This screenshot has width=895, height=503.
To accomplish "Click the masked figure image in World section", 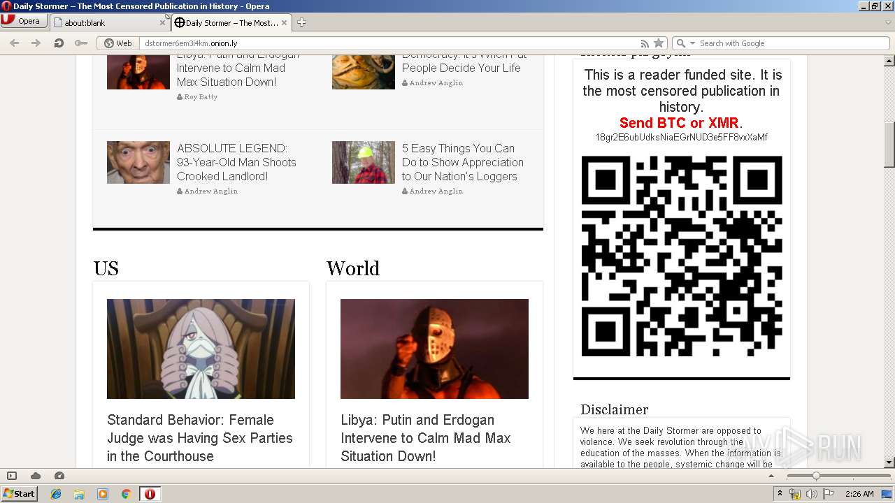I will 434,349.
